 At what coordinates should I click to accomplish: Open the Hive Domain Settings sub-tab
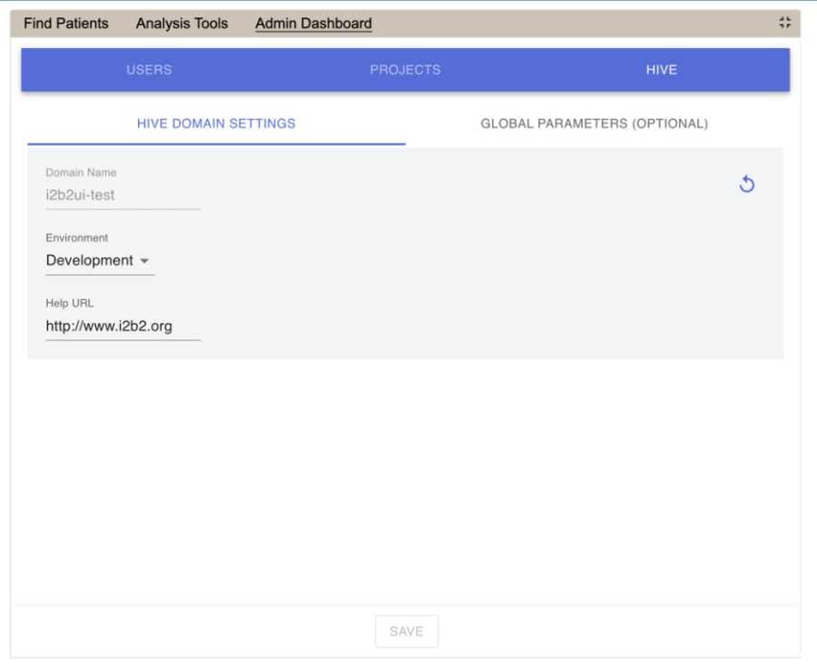[x=216, y=124]
